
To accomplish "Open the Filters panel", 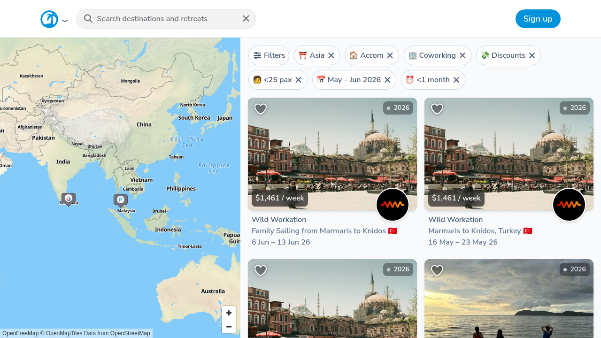I will coord(269,55).
